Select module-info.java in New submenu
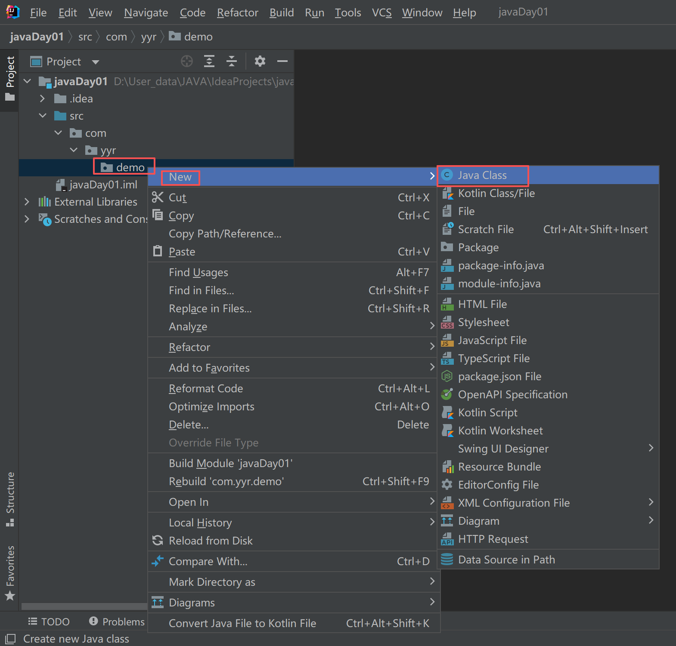The height and width of the screenshot is (646, 676). click(x=548, y=283)
